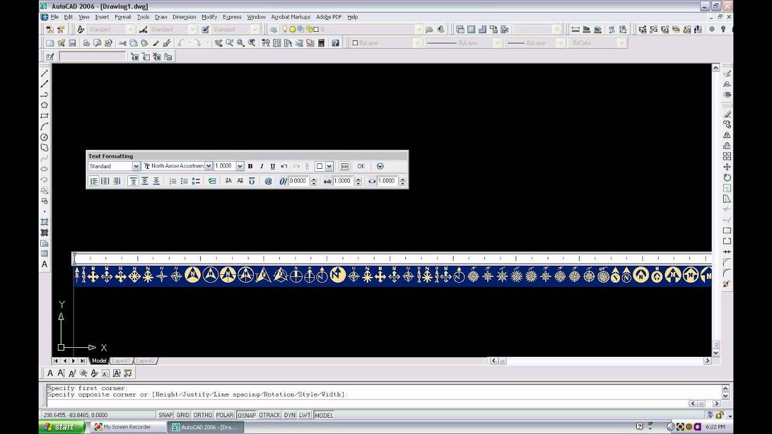
Task: Toggle ORTHO mode
Action: coord(203,415)
